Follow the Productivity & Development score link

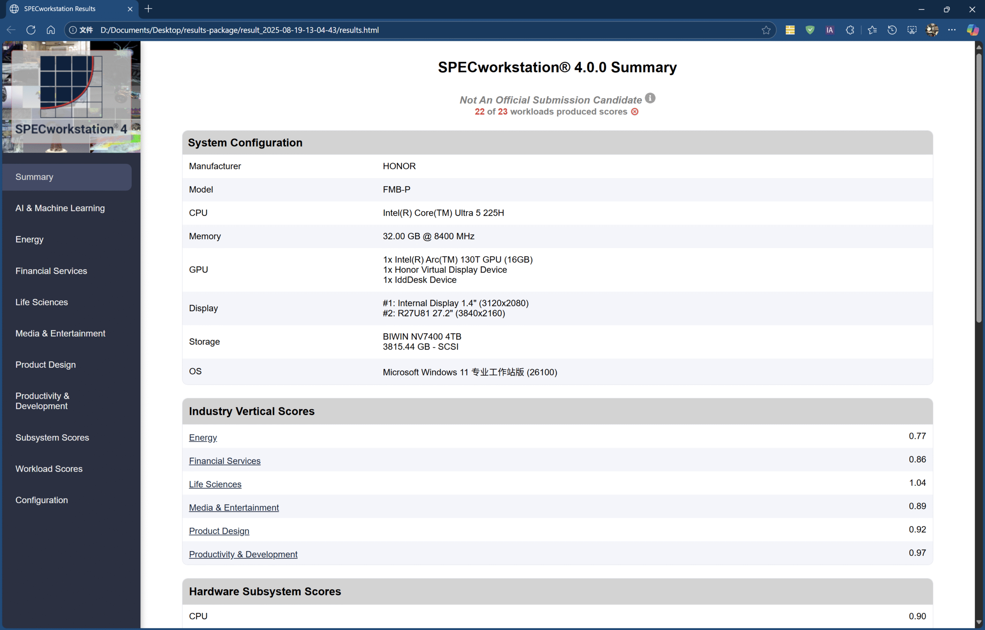(x=243, y=554)
